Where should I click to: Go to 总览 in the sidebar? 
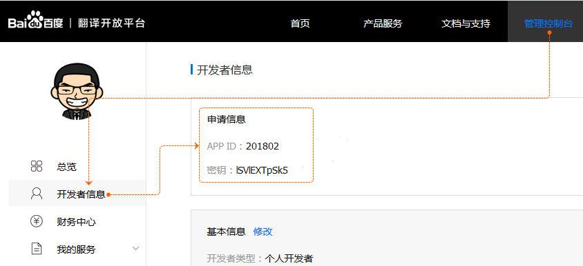[66, 167]
